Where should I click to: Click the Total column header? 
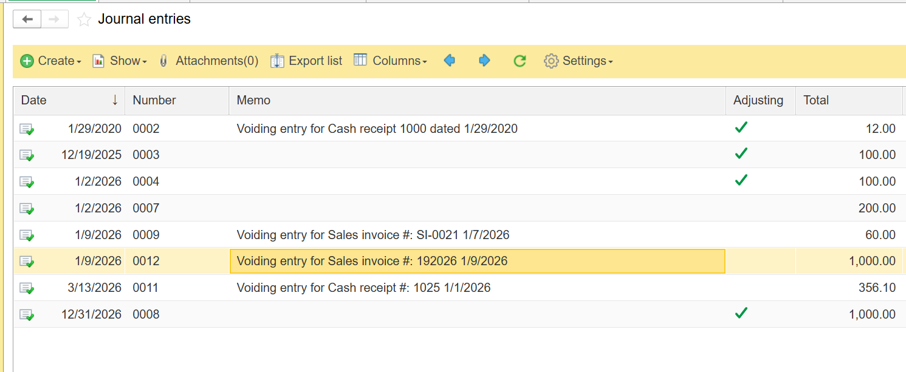click(x=816, y=101)
